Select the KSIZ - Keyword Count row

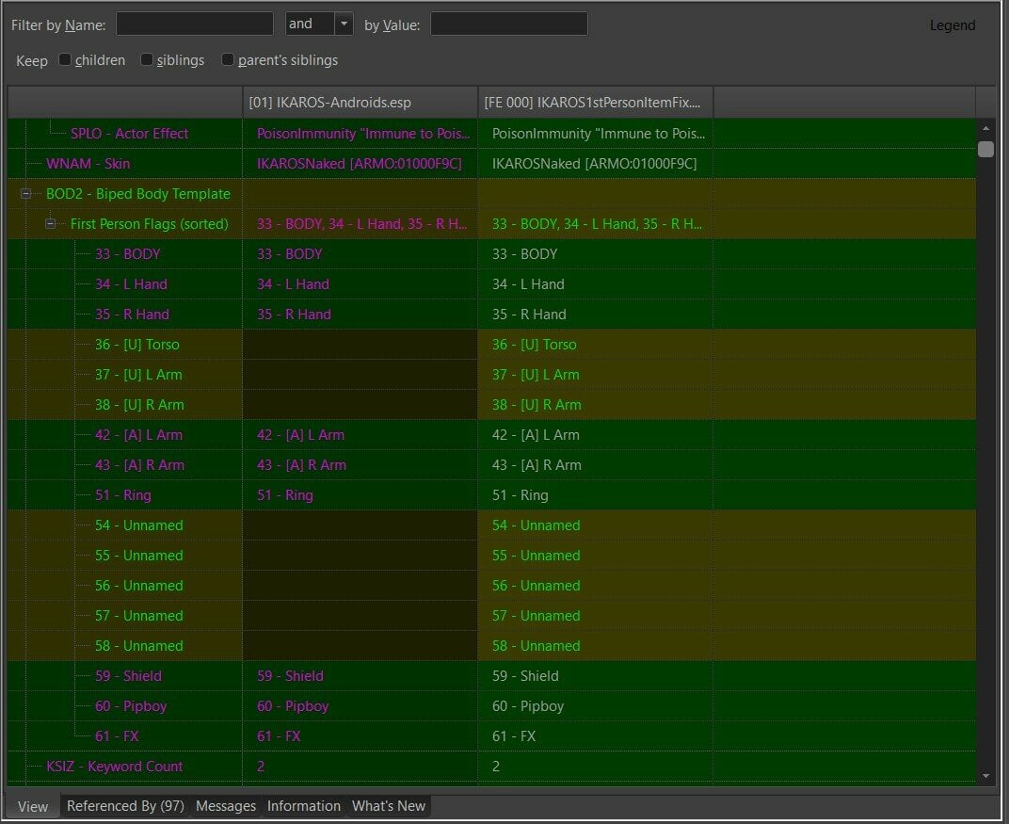point(491,766)
